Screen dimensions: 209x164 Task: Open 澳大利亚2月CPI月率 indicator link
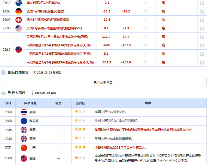point(43,3)
